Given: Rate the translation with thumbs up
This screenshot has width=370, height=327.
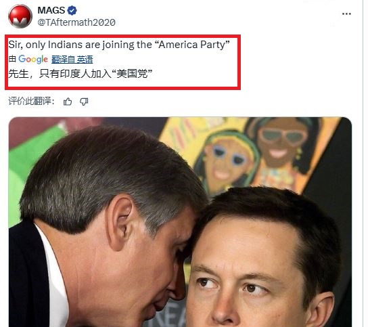Looking at the screenshot, I should pos(68,102).
